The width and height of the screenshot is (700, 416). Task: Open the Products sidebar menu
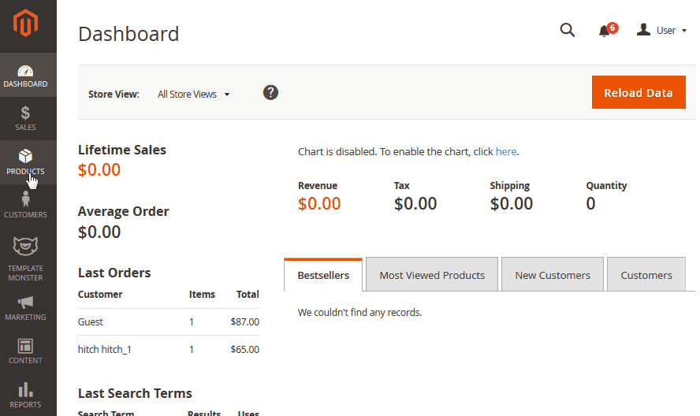[25, 162]
